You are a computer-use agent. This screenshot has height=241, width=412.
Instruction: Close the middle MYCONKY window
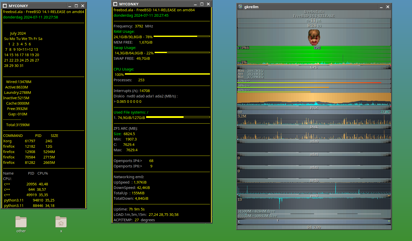(208, 4)
